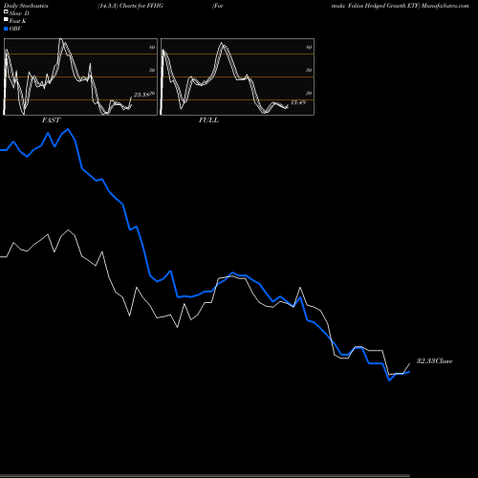The height and width of the screenshot is (478, 478).
Task: Click the '(14,3,3) Charts for FFHG' text
Action: click(130, 6)
